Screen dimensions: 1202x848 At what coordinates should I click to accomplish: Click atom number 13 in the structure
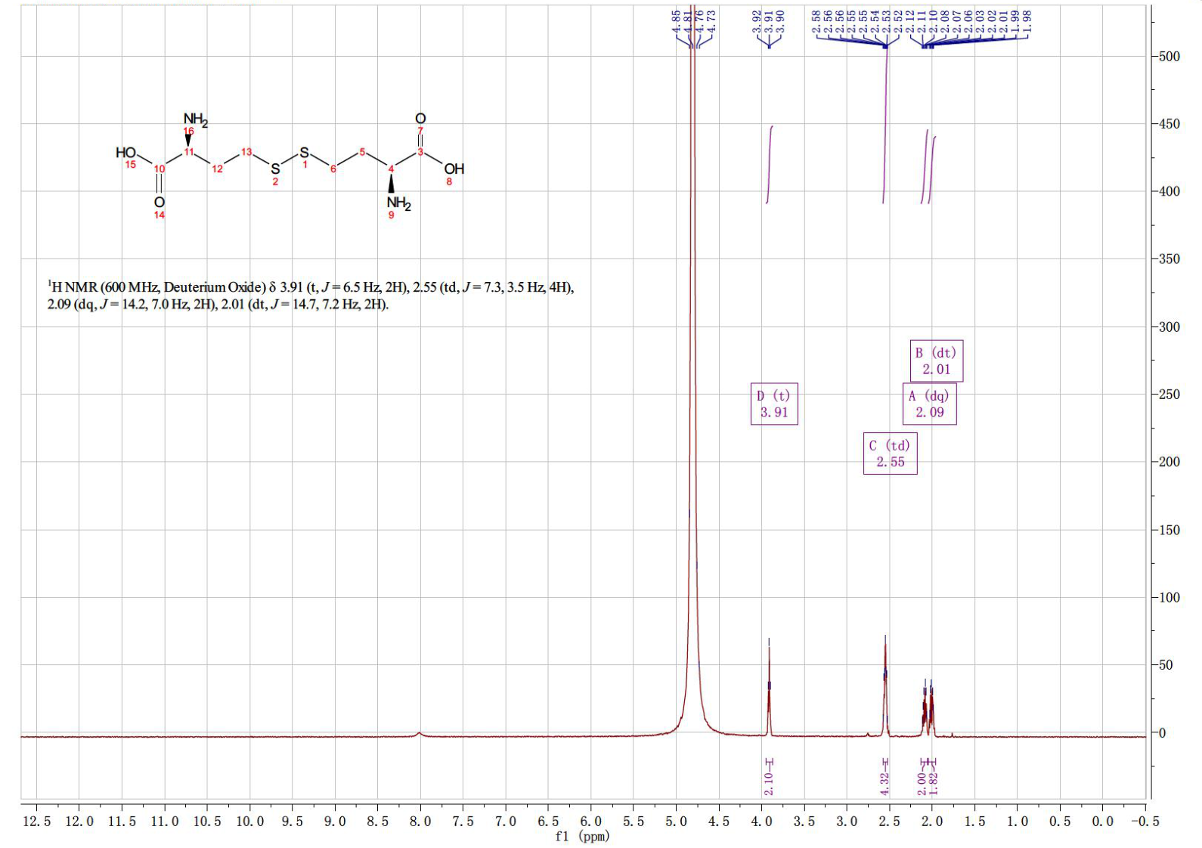pyautogui.click(x=246, y=152)
